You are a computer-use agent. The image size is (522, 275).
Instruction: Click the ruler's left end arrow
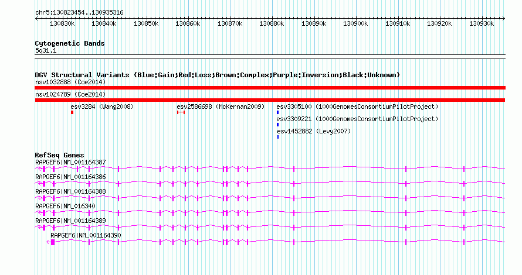[x=36, y=19]
